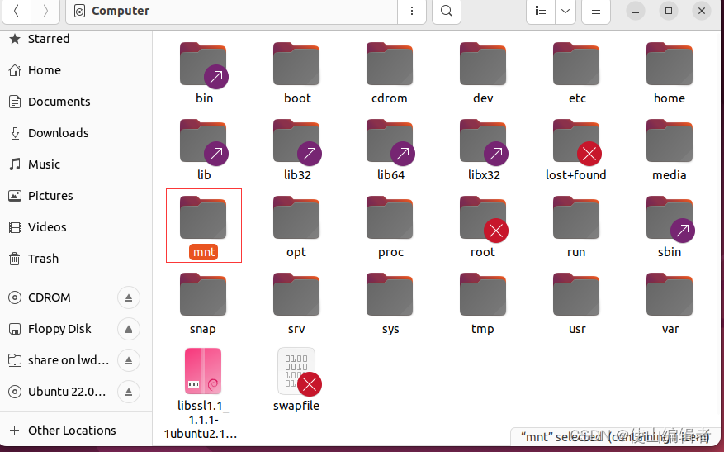Select the srv folder icon
This screenshot has width=724, height=452.
pos(296,295)
